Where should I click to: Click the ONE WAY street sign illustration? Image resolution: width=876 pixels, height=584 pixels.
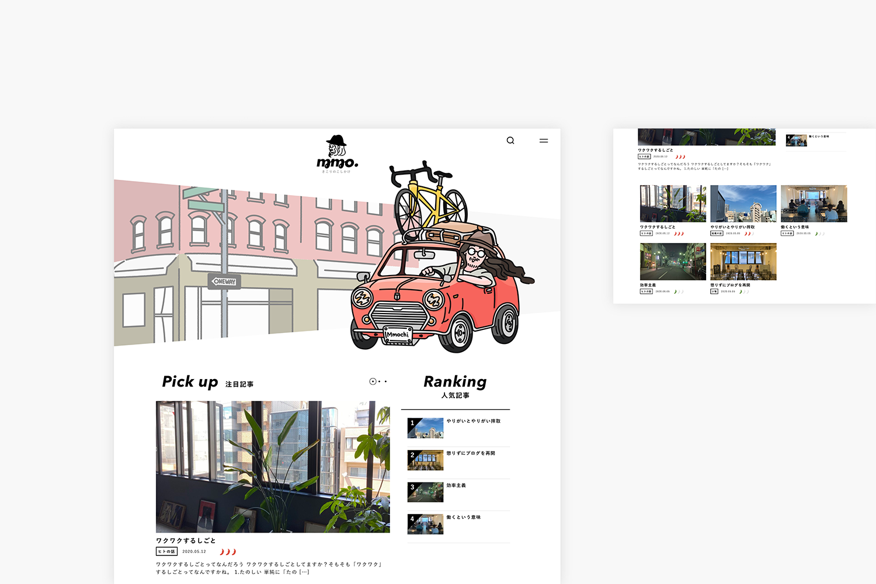225,281
